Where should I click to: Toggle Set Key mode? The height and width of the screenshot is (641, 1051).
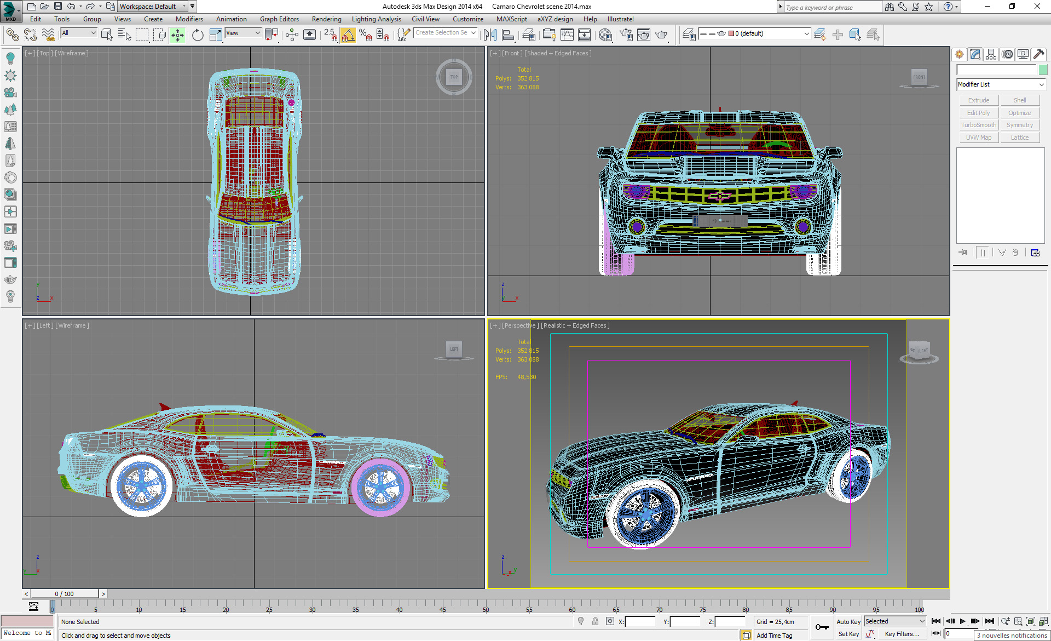pos(848,634)
